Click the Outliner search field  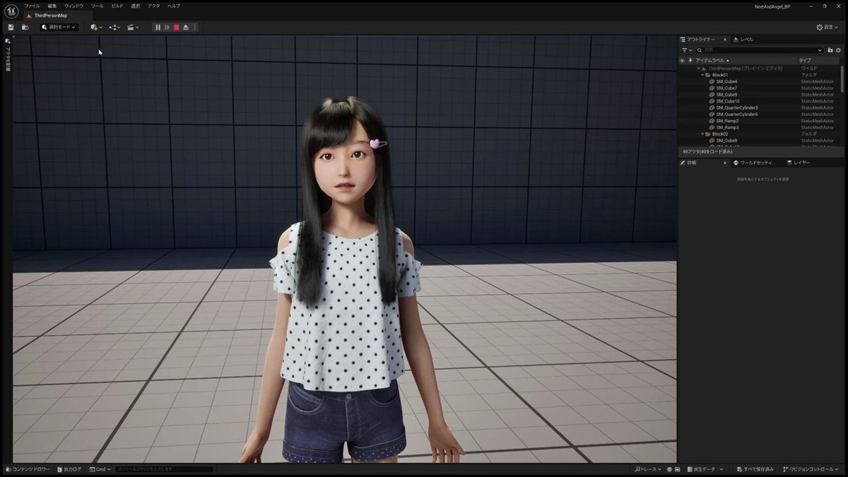pos(758,50)
